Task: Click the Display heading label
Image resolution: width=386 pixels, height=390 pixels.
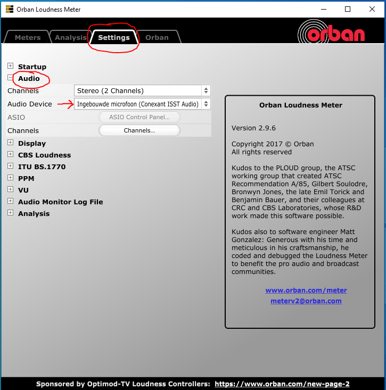Action: click(32, 143)
